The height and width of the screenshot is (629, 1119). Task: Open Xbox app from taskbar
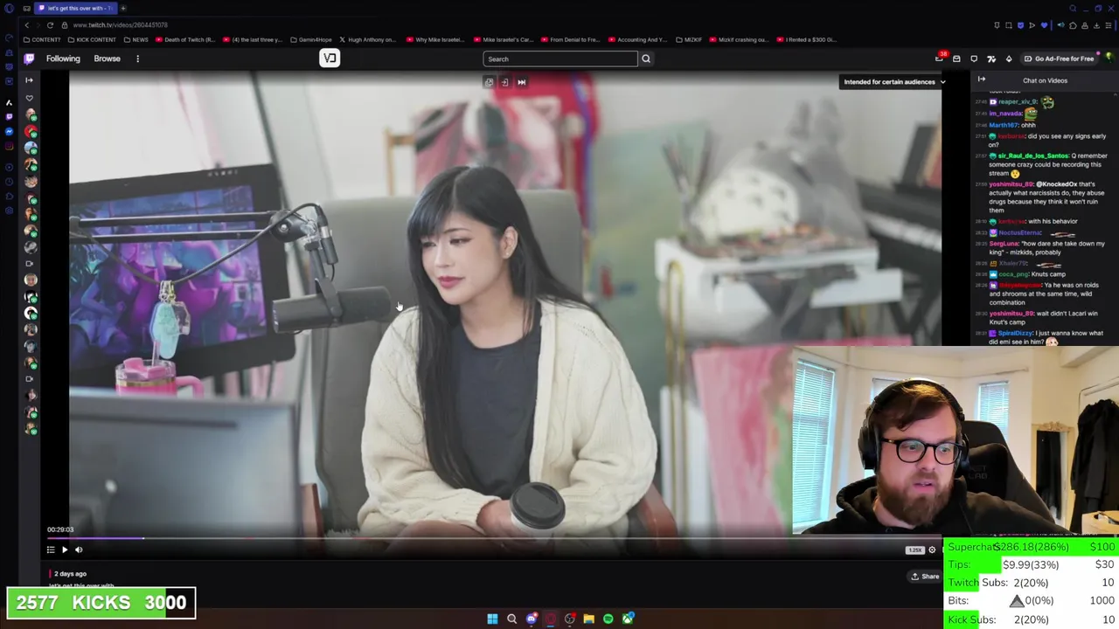628,619
